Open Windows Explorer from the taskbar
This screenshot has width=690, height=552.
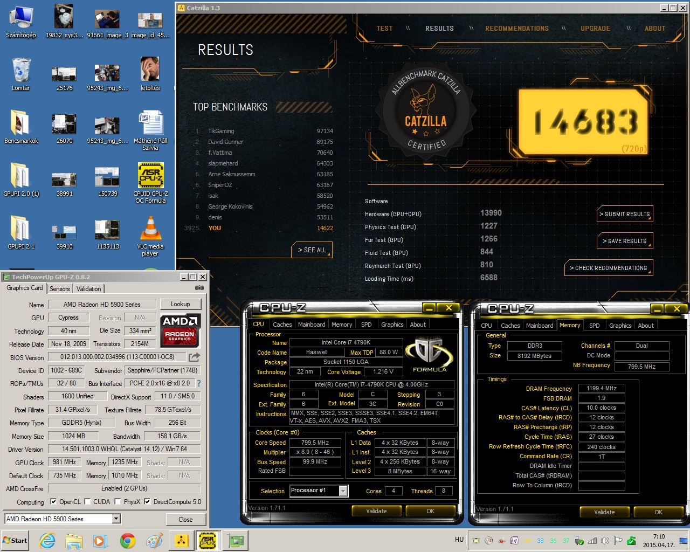74,541
